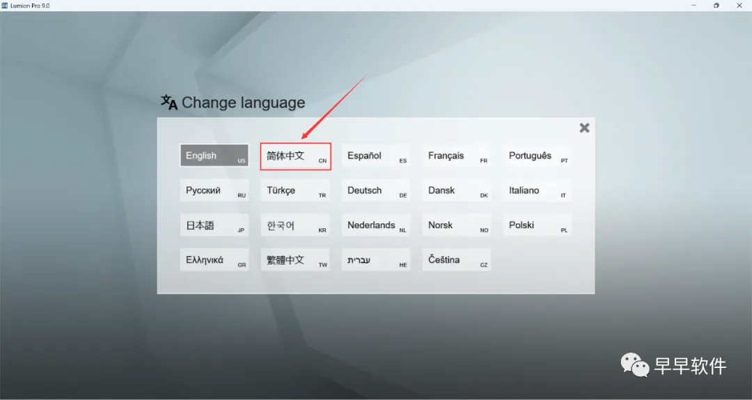Select 日本語 as the language

pos(214,225)
